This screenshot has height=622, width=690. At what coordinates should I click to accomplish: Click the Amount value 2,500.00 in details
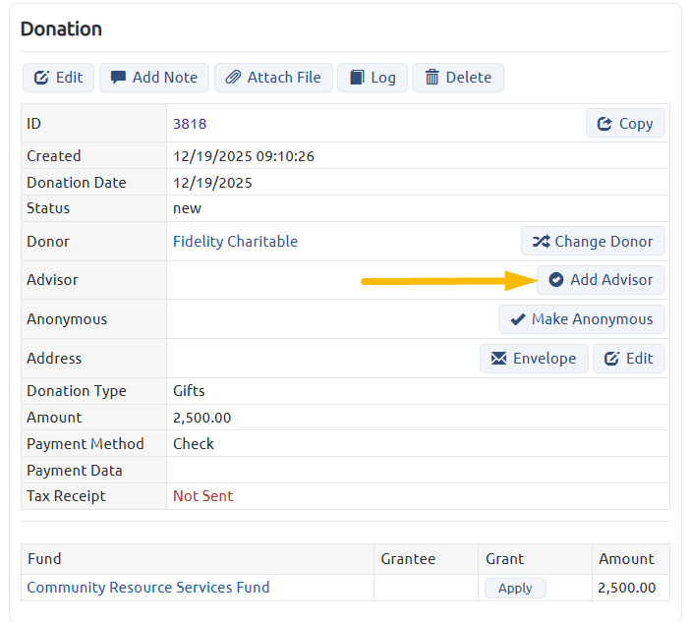point(201,418)
